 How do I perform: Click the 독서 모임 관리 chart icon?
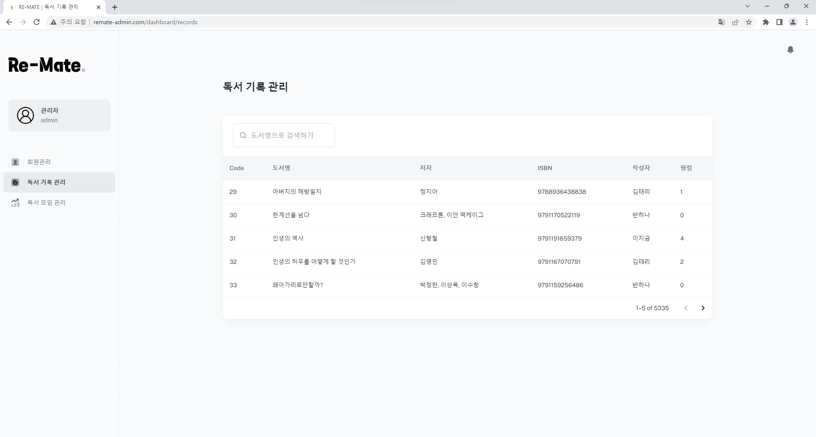pos(15,203)
